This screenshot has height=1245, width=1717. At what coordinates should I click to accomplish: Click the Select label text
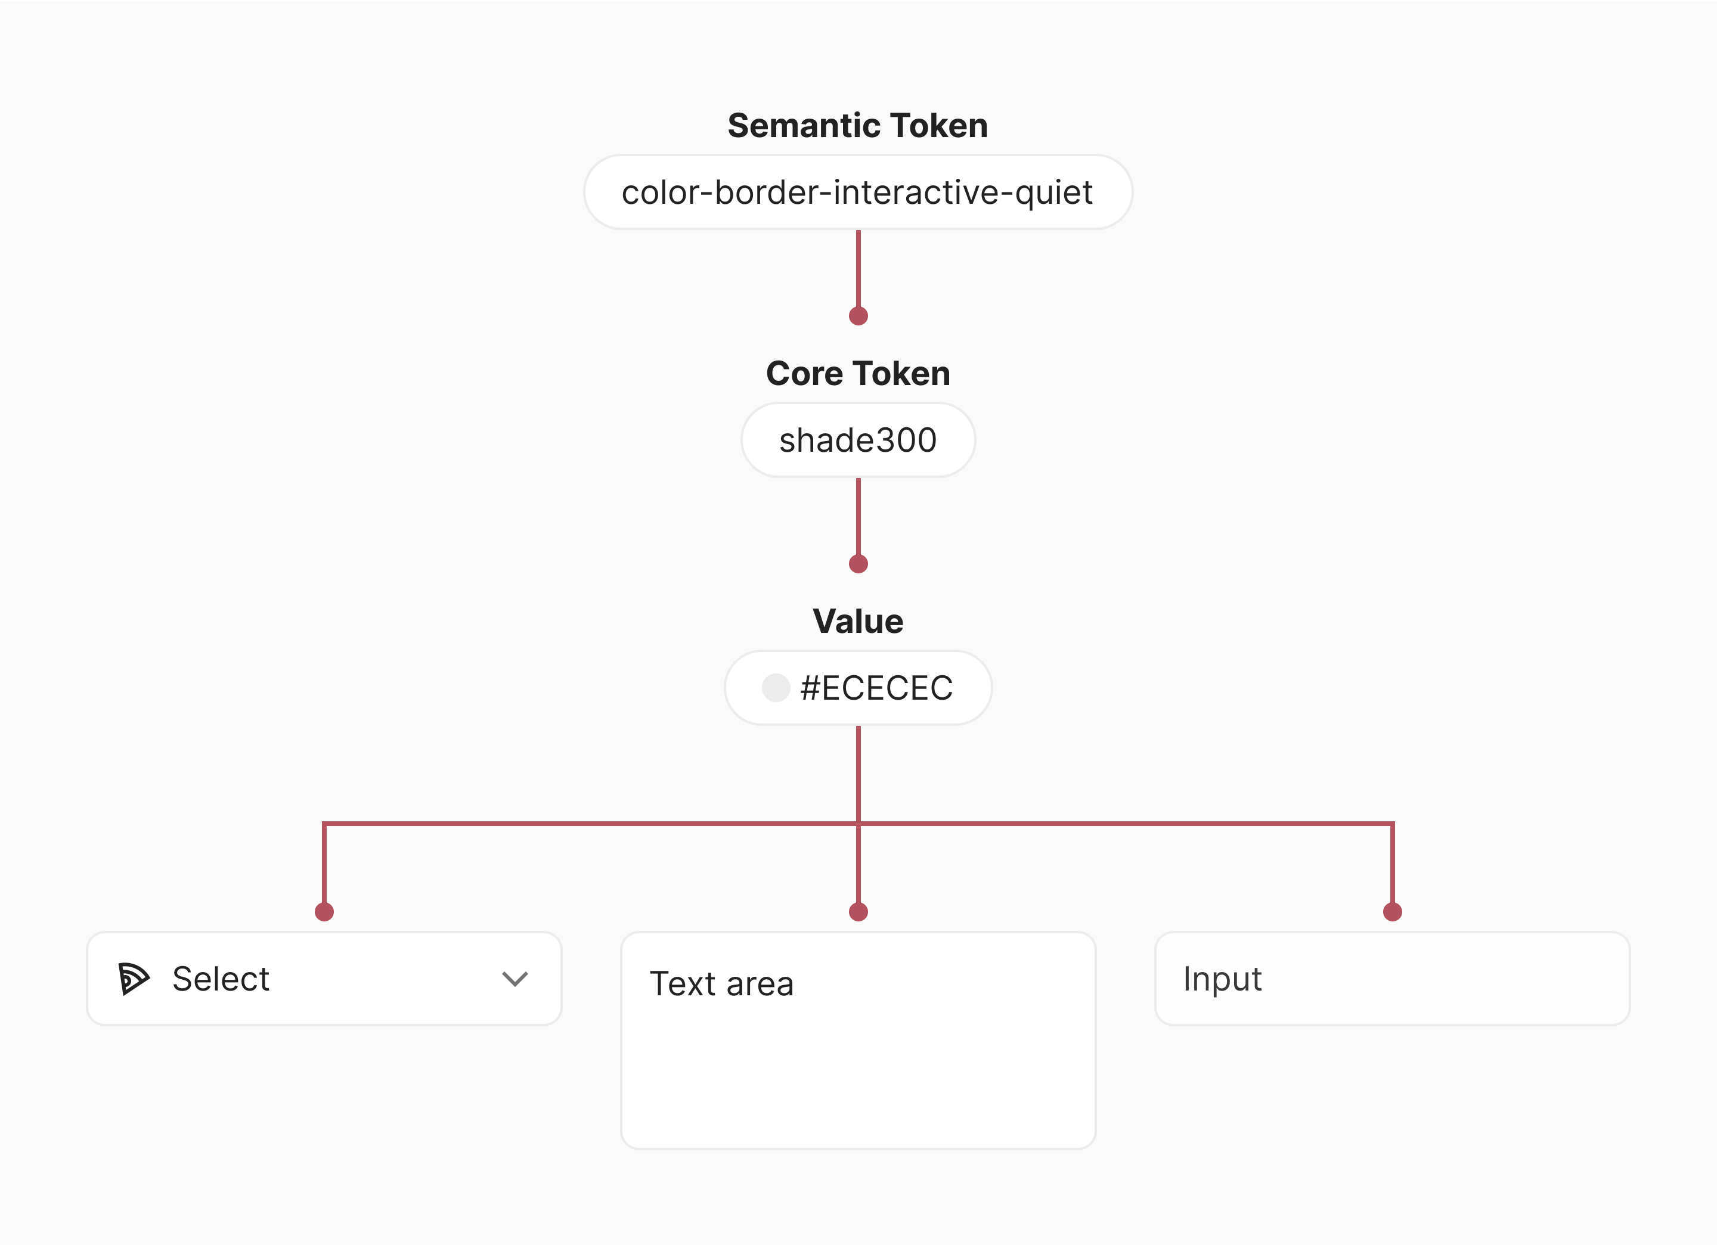[x=221, y=979]
